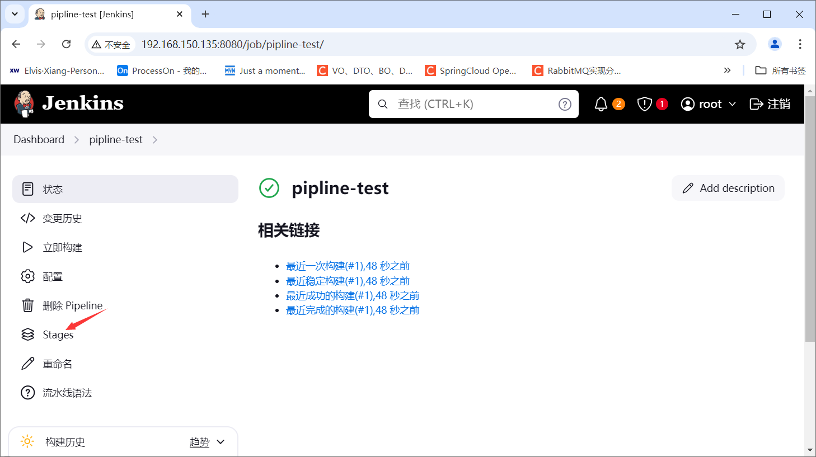The width and height of the screenshot is (816, 457).
Task: Click the Jenkins butler logo icon
Action: [24, 104]
